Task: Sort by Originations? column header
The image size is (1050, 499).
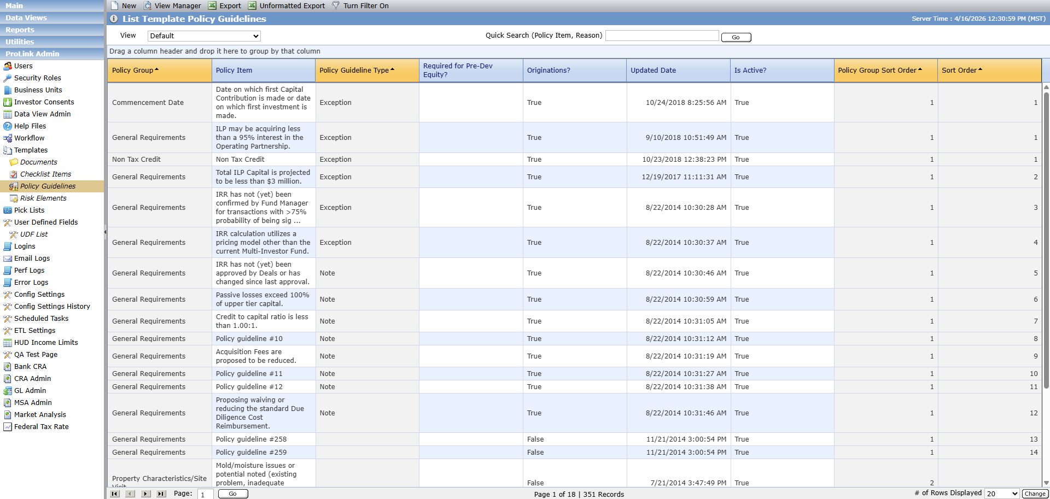Action: (x=575, y=71)
